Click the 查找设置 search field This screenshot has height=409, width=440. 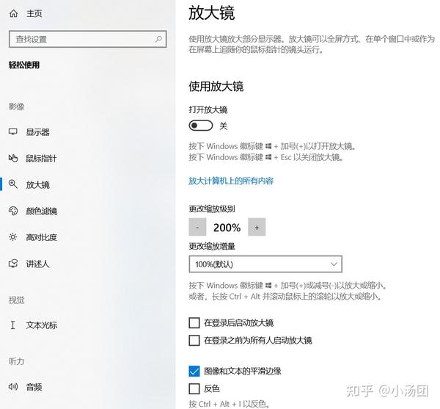click(88, 39)
